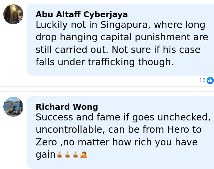Click the shrugging person emoji
This screenshot has height=169, width=214.
84,155
